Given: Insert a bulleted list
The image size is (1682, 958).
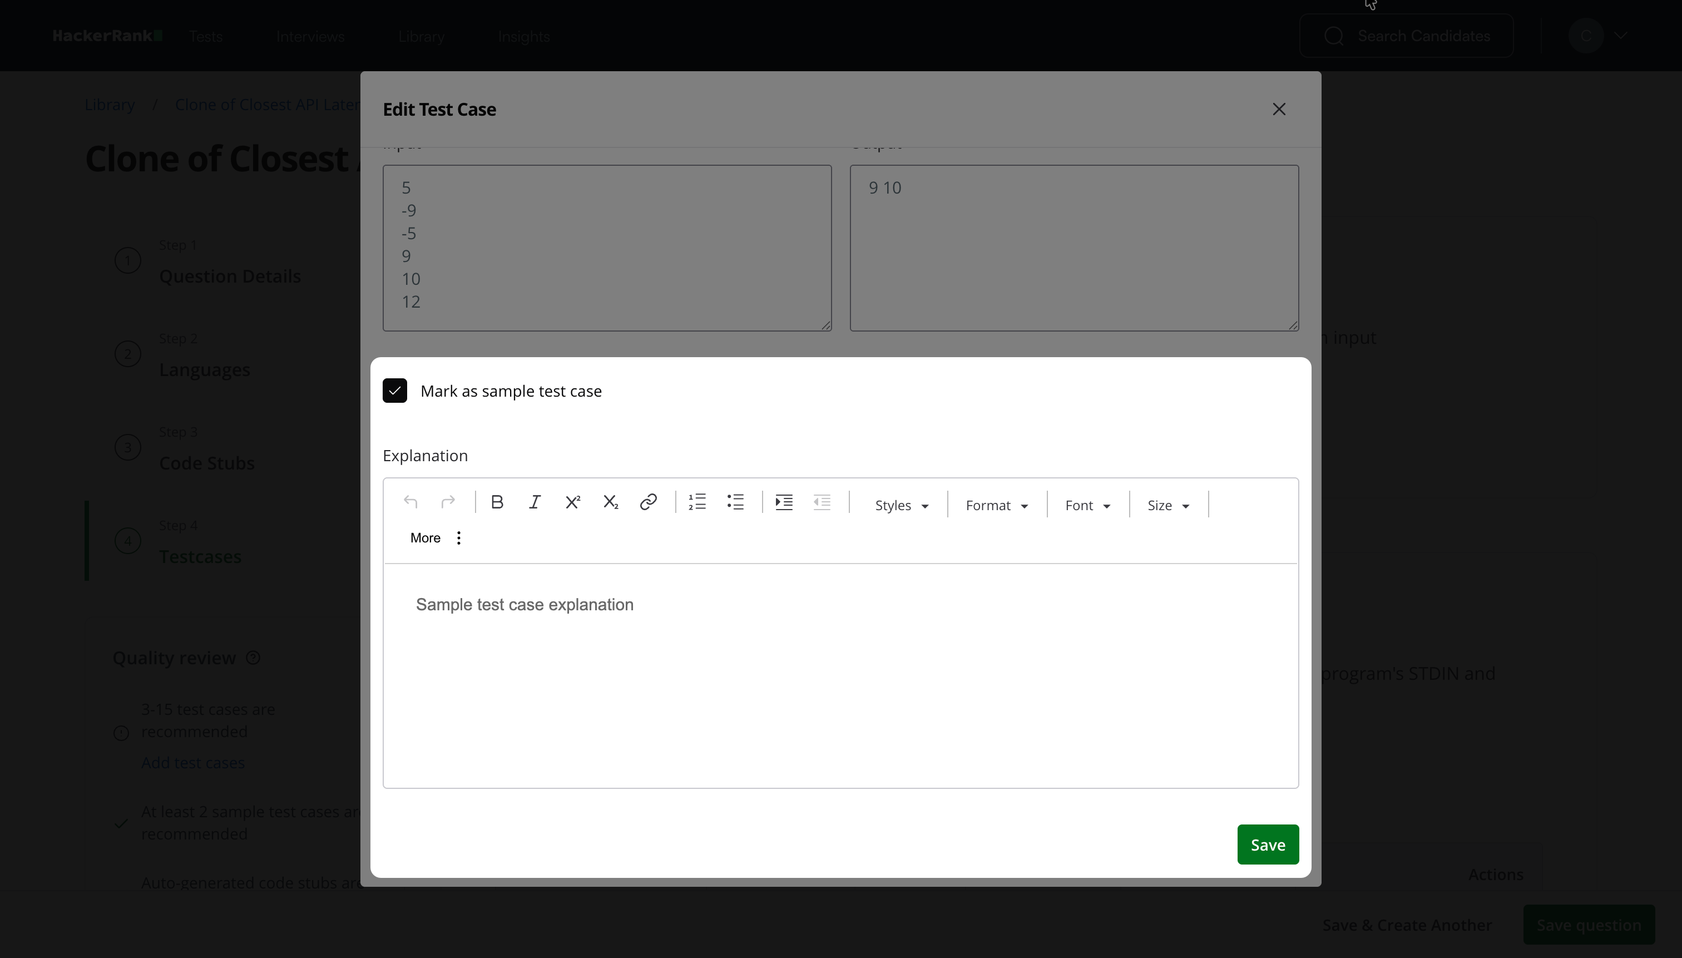Looking at the screenshot, I should (x=735, y=502).
